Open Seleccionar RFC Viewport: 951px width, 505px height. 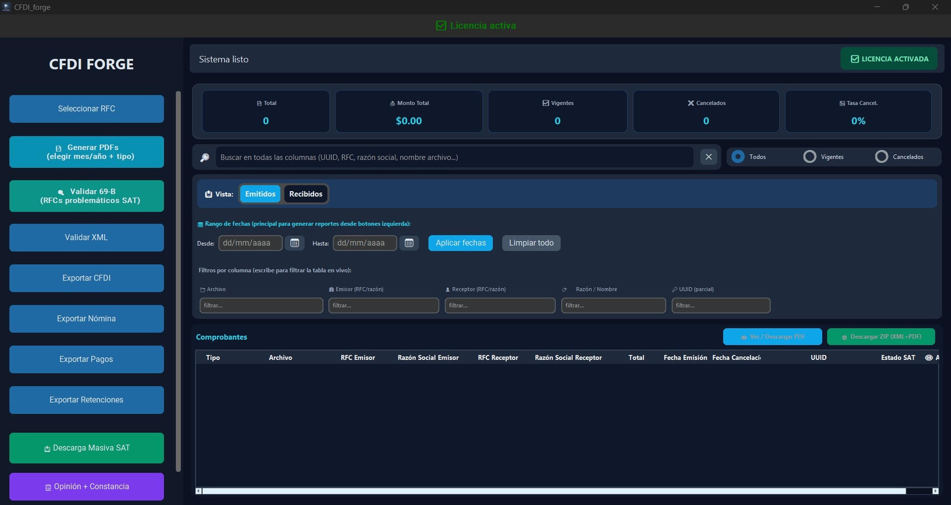pyautogui.click(x=86, y=109)
